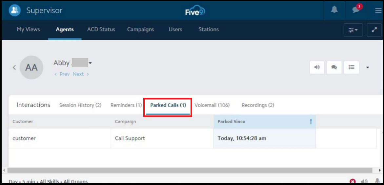Open the Stations tab
This screenshot has width=384, height=185.
pyautogui.click(x=209, y=30)
